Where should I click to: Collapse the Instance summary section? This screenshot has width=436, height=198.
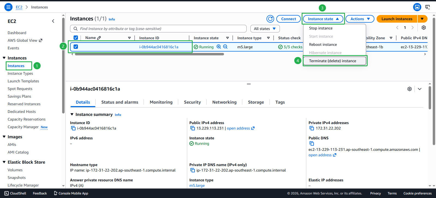click(72, 114)
